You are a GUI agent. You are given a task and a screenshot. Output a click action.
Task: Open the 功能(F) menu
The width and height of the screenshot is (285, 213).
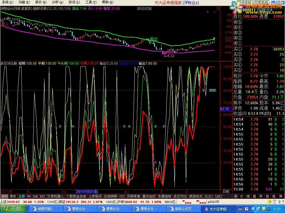(24, 2)
